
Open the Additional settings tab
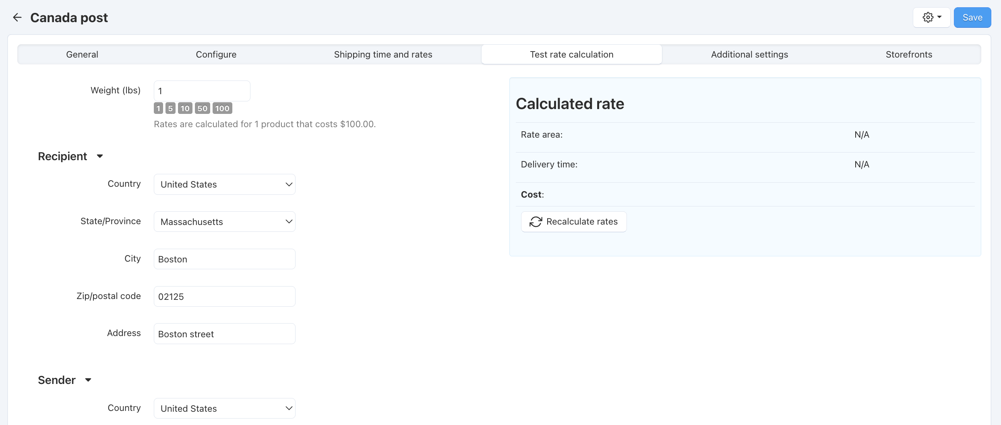tap(749, 54)
